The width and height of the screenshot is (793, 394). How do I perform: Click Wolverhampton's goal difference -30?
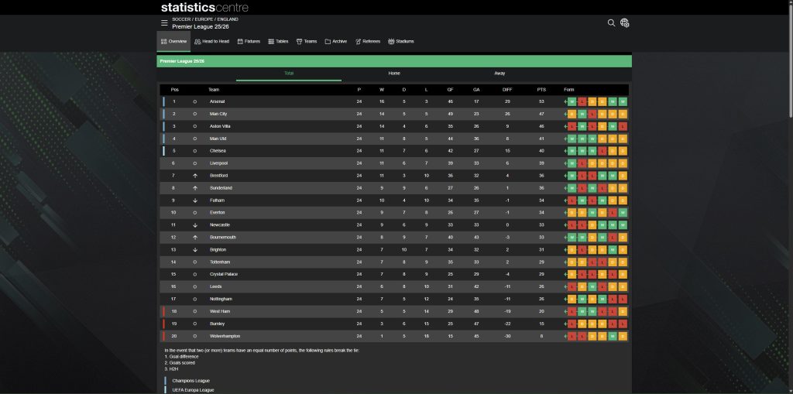pos(507,337)
